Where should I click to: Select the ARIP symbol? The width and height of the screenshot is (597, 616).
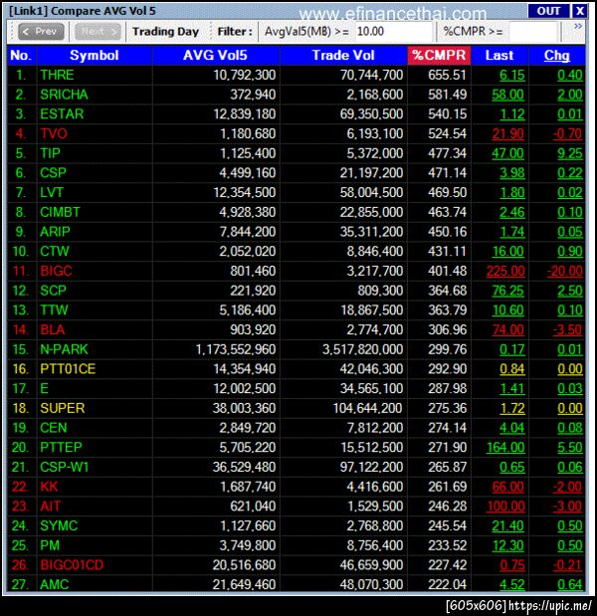coord(55,232)
